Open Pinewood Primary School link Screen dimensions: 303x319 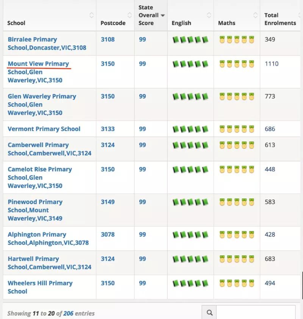35,210
